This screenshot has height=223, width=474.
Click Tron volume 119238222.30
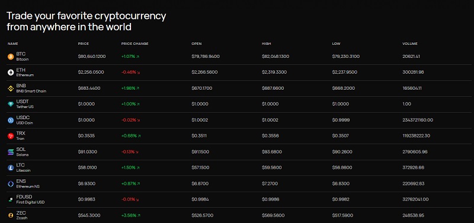pos(417,136)
